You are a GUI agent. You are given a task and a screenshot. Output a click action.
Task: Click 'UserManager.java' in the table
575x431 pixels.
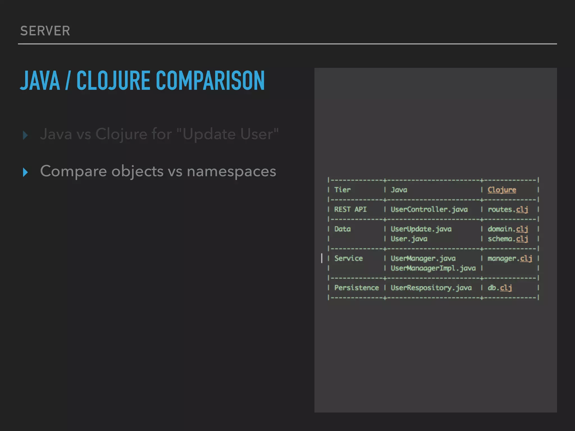click(x=423, y=259)
